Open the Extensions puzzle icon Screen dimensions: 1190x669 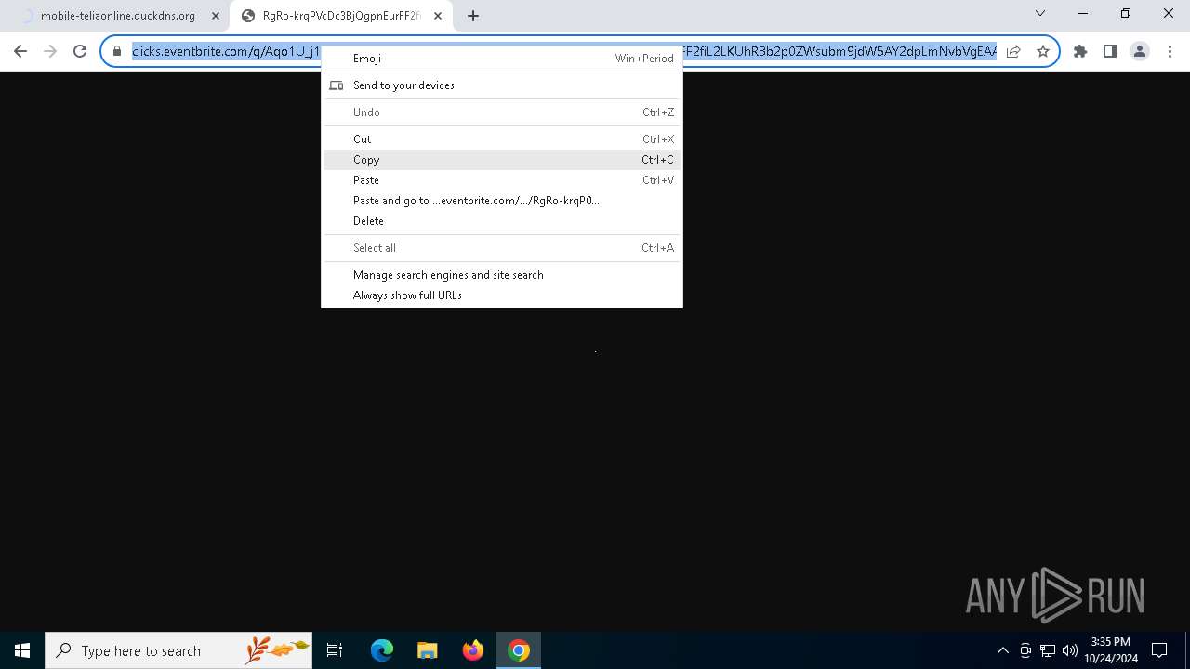[x=1080, y=51]
